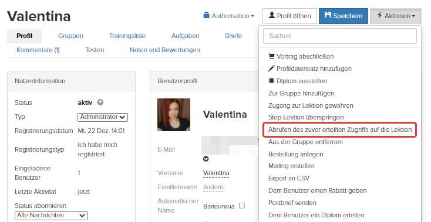Toggle the Automatischer Name checkbox

[242, 206]
